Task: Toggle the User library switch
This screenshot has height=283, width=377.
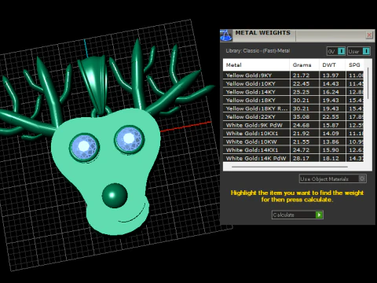Action: tap(366, 51)
